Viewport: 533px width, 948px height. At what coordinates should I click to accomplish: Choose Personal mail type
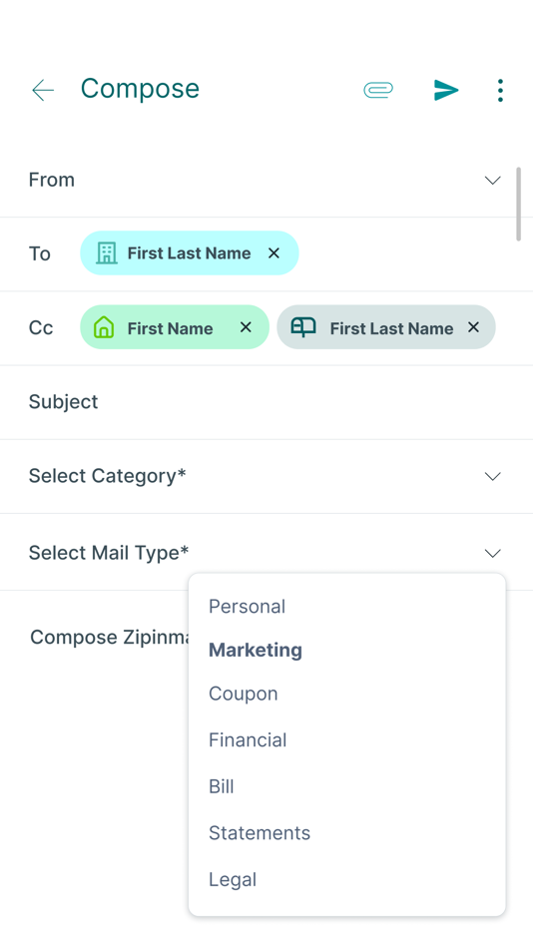point(247,607)
